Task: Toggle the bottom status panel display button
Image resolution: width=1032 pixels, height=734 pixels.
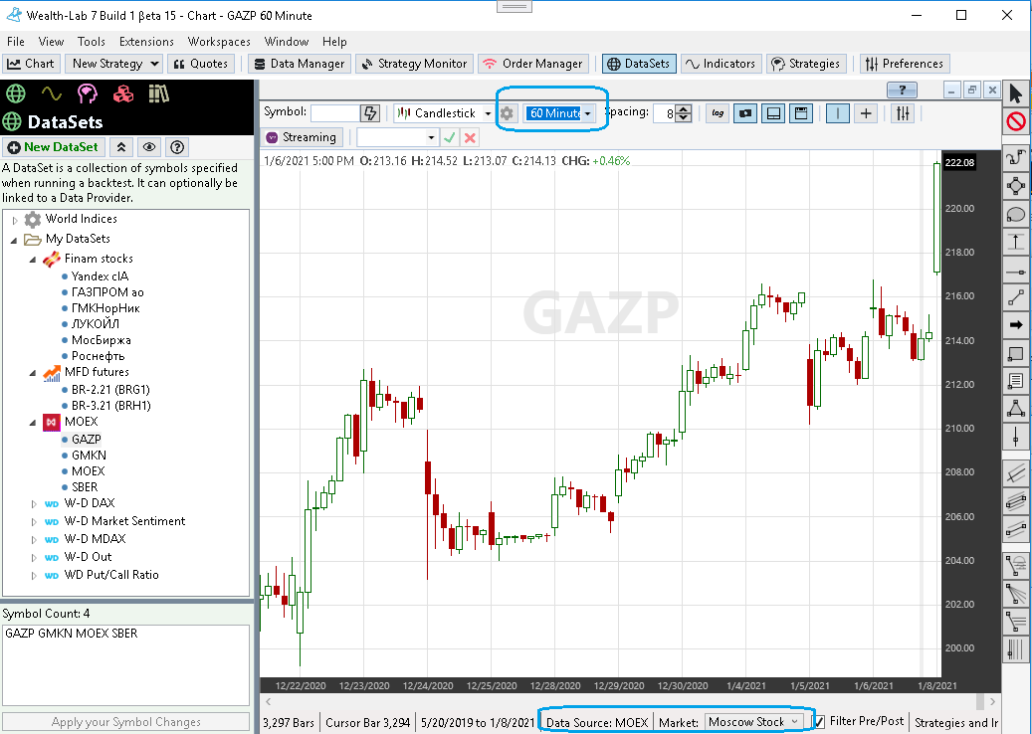Action: click(x=773, y=113)
